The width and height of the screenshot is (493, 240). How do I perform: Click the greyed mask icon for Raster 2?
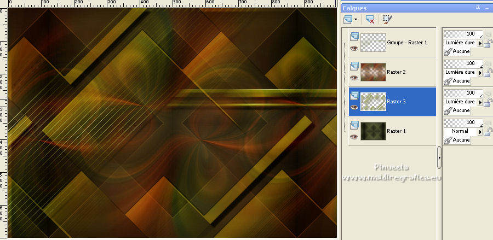click(488, 63)
